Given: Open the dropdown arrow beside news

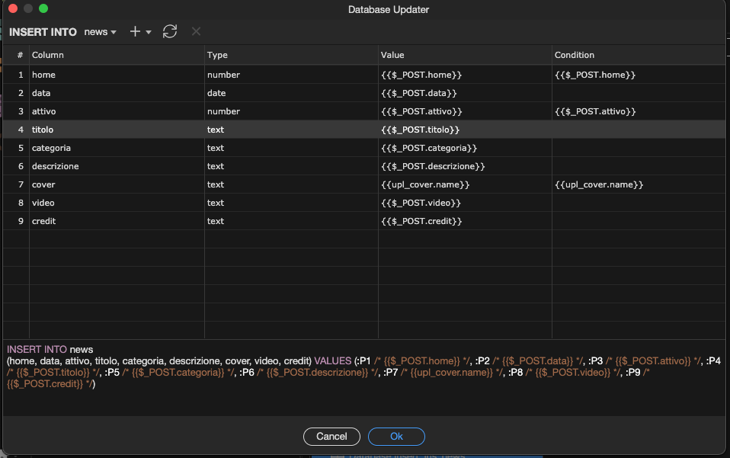Looking at the screenshot, I should coord(112,32).
